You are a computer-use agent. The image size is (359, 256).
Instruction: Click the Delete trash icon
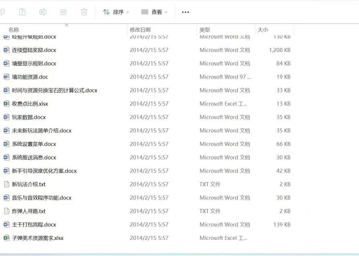click(x=84, y=12)
